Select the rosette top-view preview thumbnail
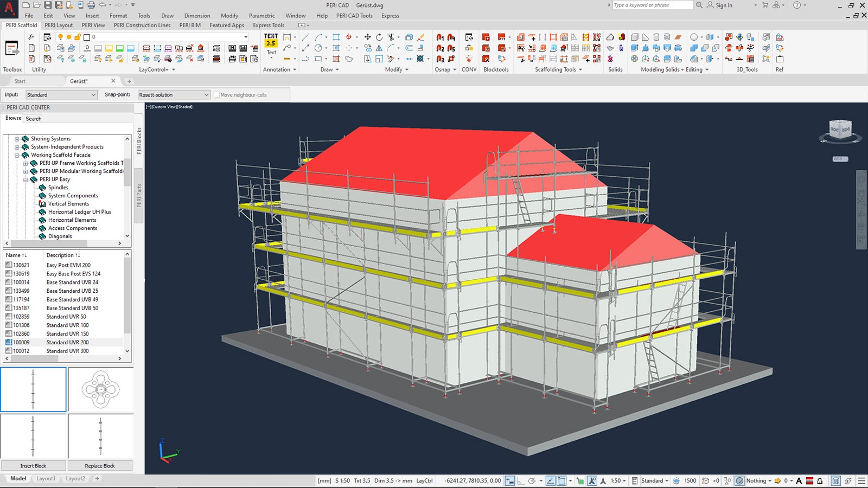The image size is (868, 488). (100, 389)
